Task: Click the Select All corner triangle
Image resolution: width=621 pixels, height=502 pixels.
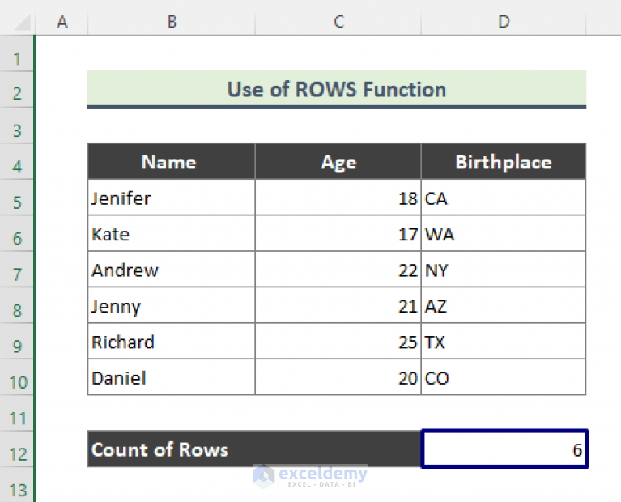Action: (22, 23)
